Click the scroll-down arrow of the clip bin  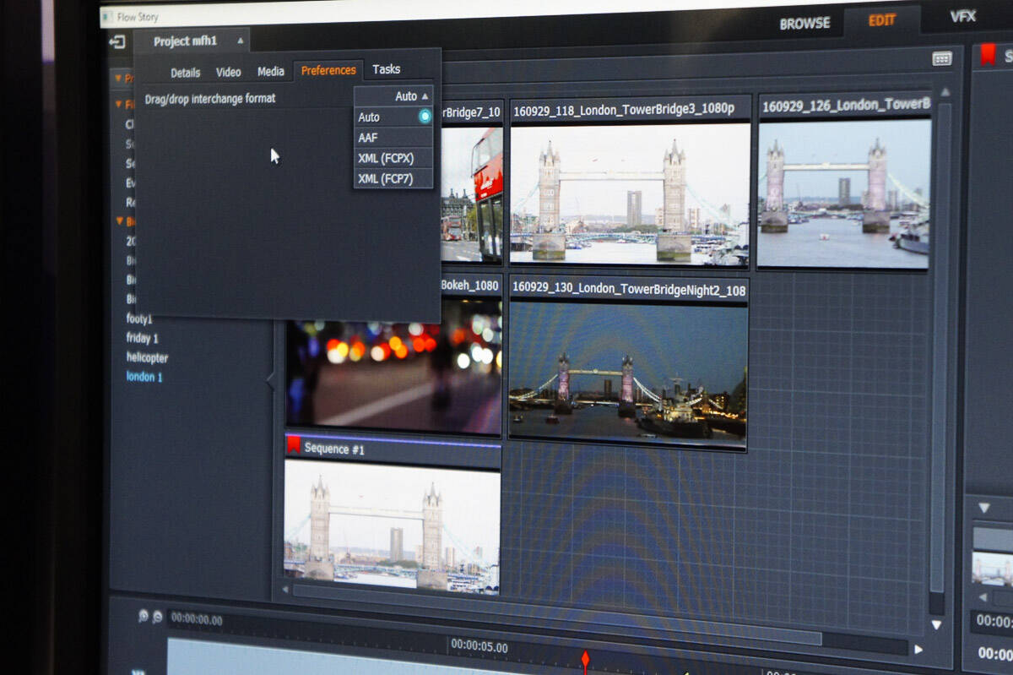(936, 625)
